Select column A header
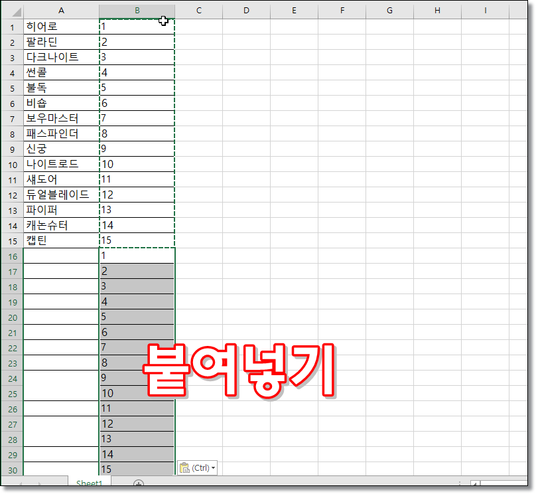 click(x=61, y=11)
